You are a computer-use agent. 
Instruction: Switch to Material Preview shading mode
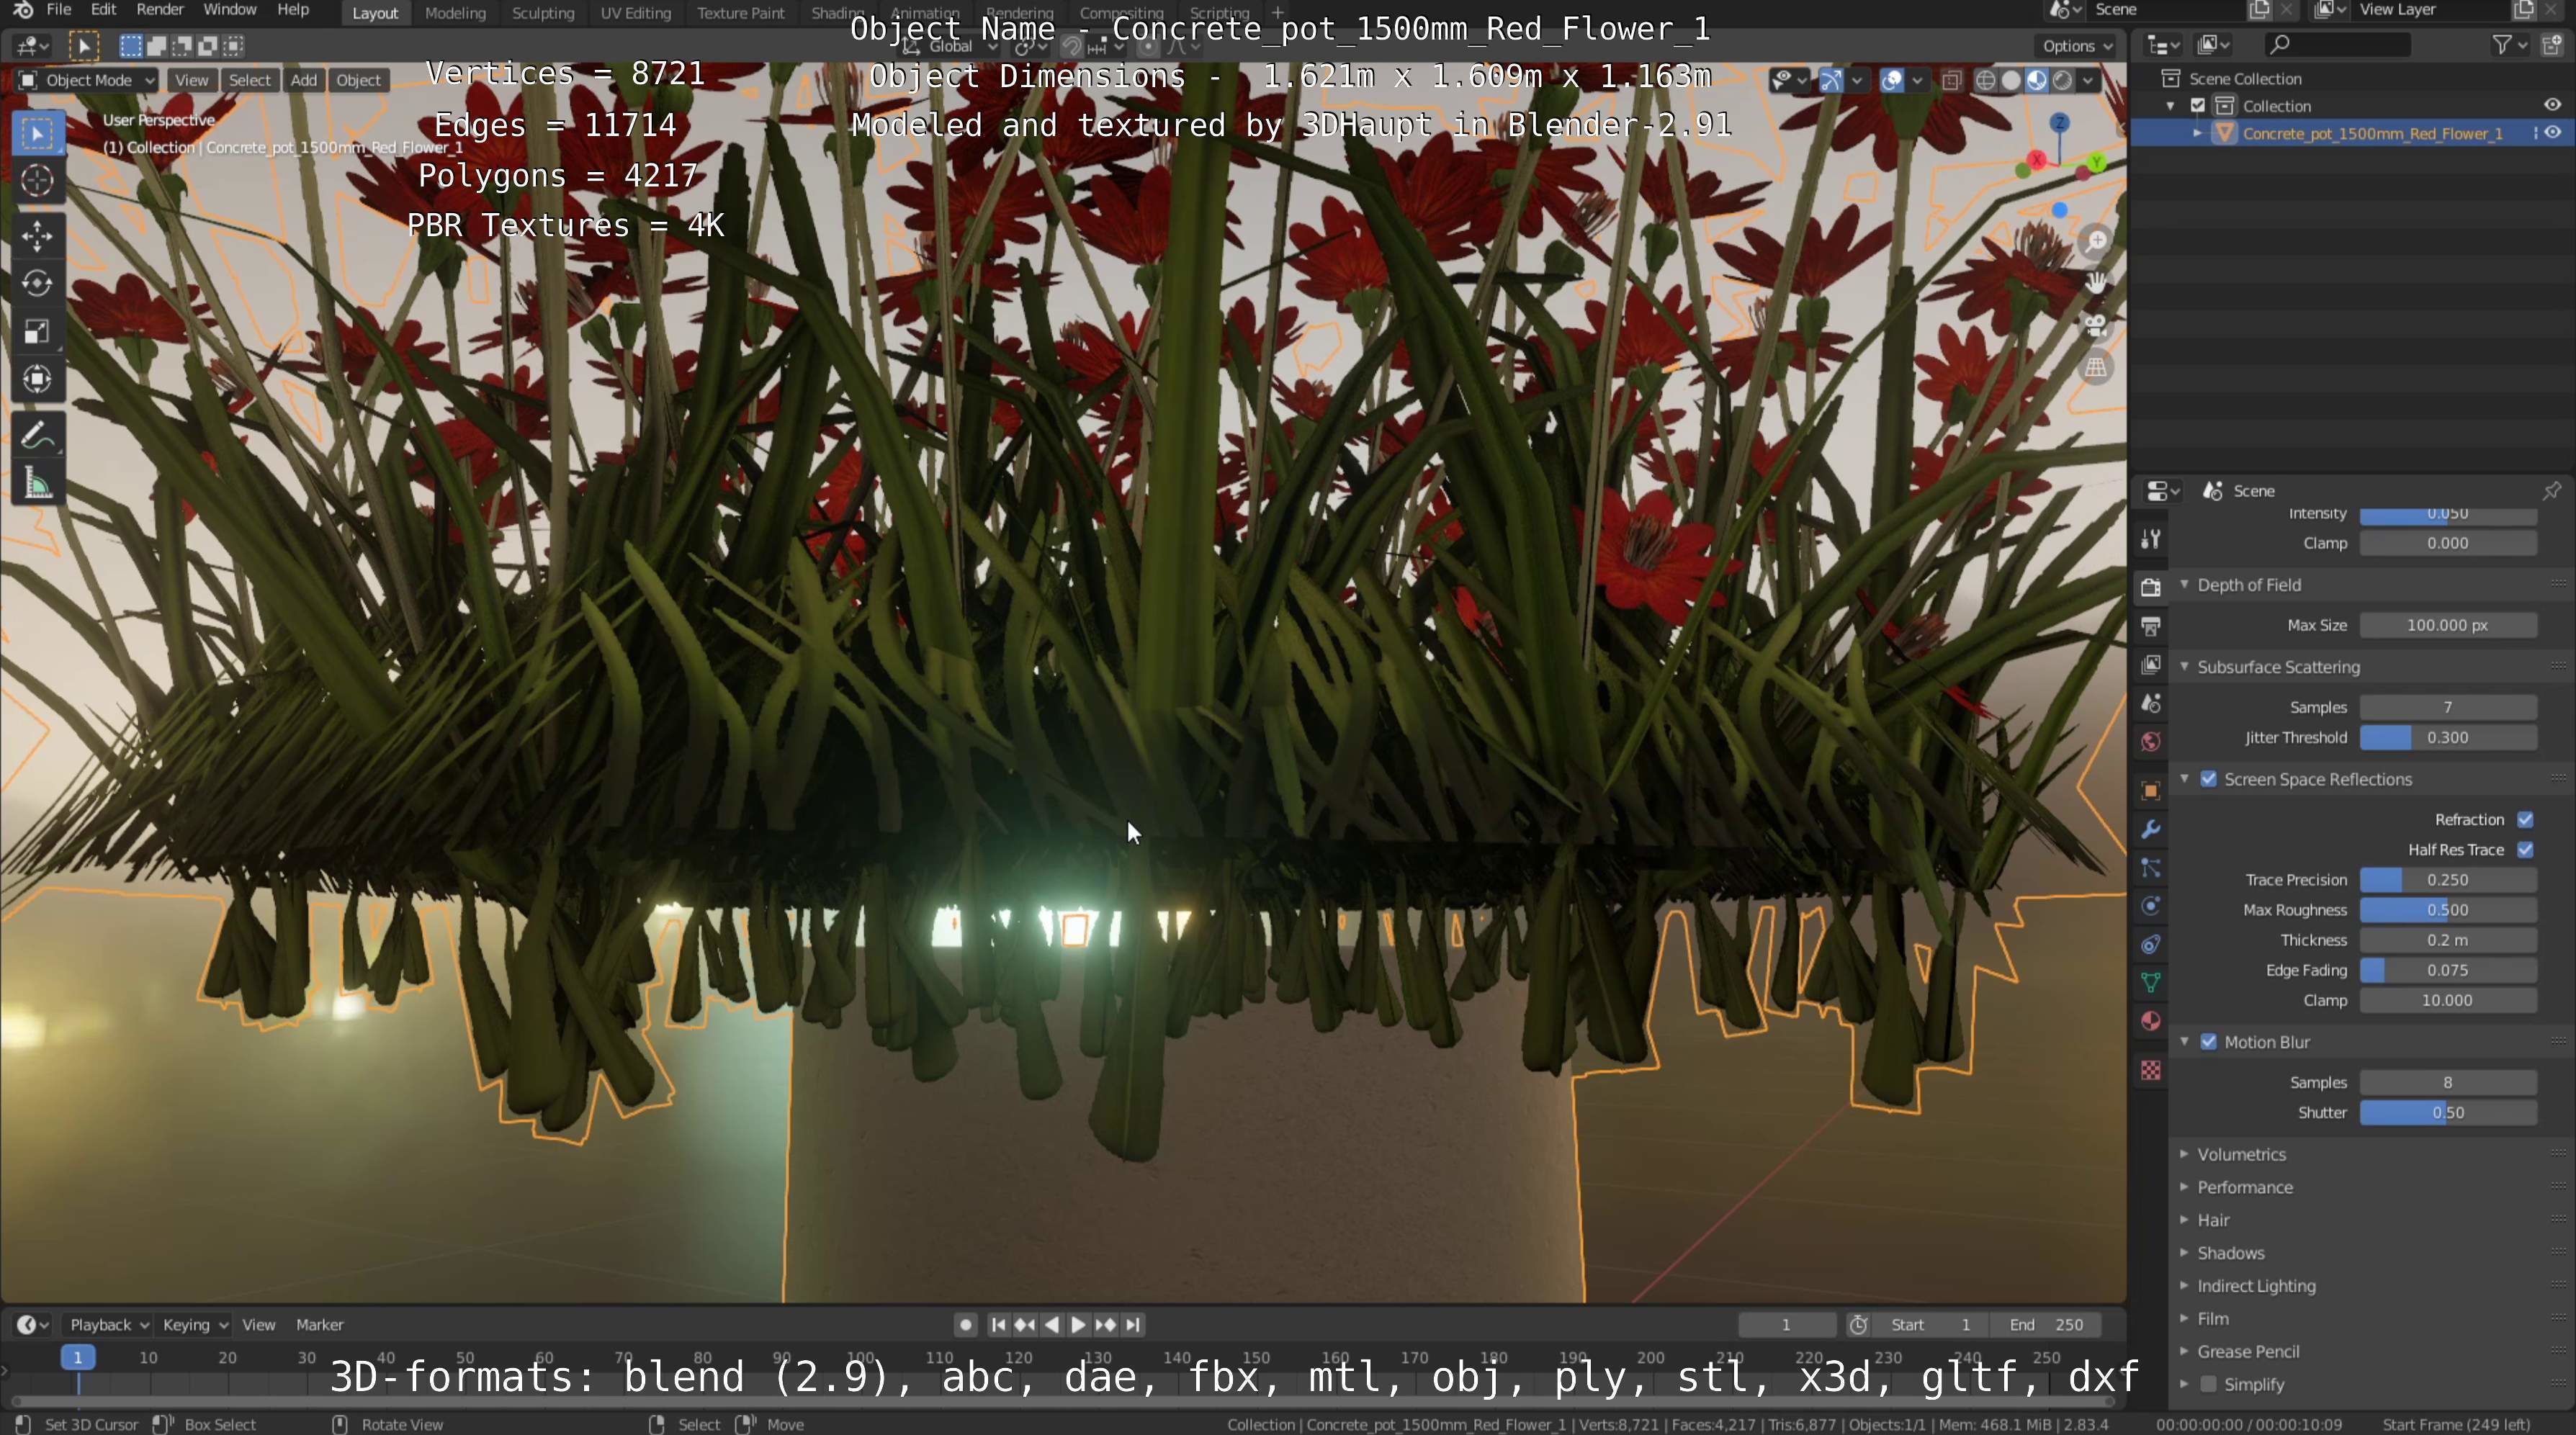(x=2037, y=80)
